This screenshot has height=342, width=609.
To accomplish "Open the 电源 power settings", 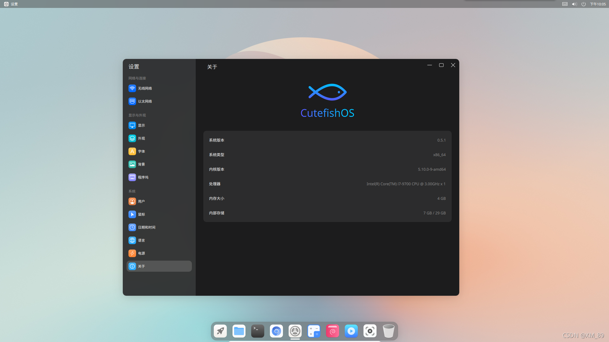I will coord(141,253).
